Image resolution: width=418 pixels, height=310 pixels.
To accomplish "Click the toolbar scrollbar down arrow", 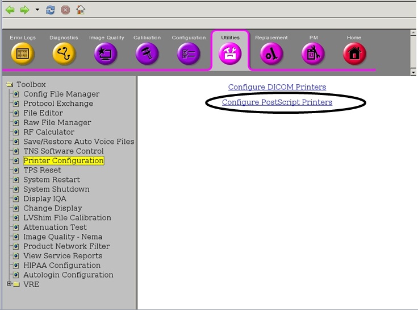I will (413, 72).
